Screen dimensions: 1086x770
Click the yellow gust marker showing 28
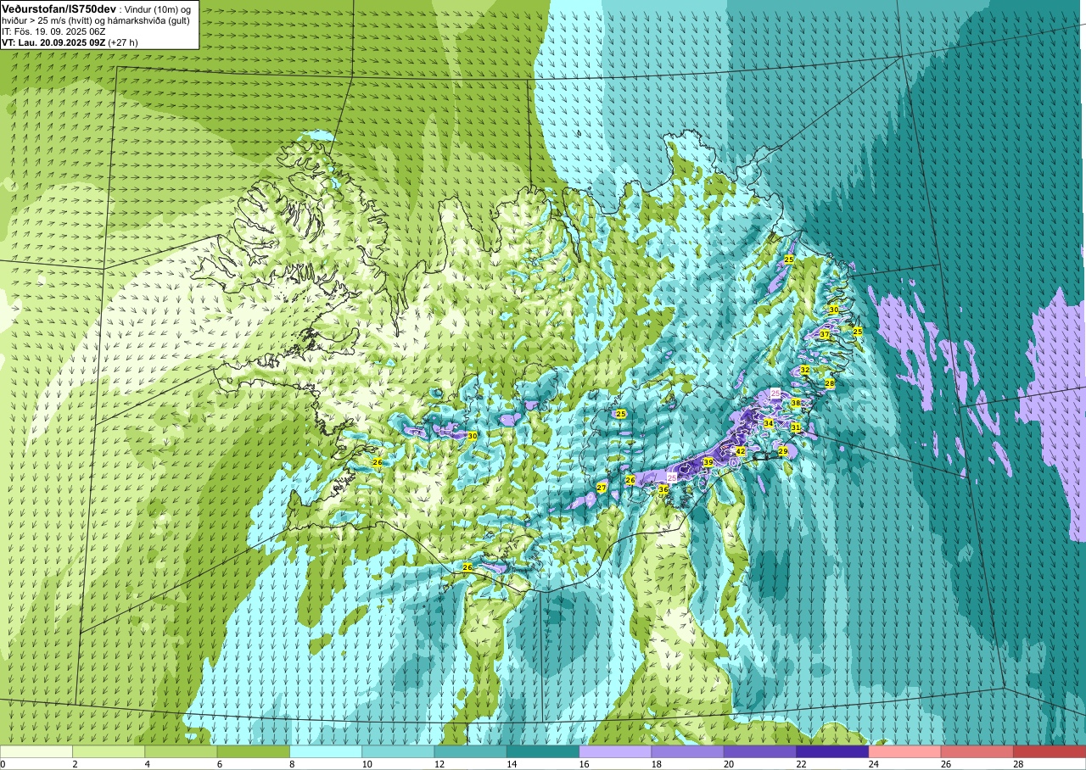pos(830,383)
